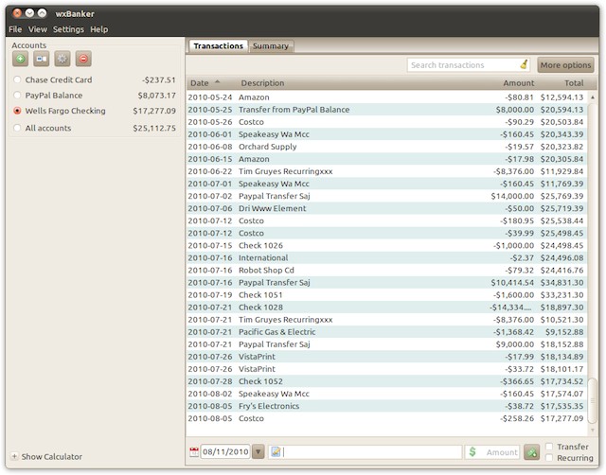The height and width of the screenshot is (475, 606).
Task: Click the Date column sort arrow
Action: [x=217, y=82]
